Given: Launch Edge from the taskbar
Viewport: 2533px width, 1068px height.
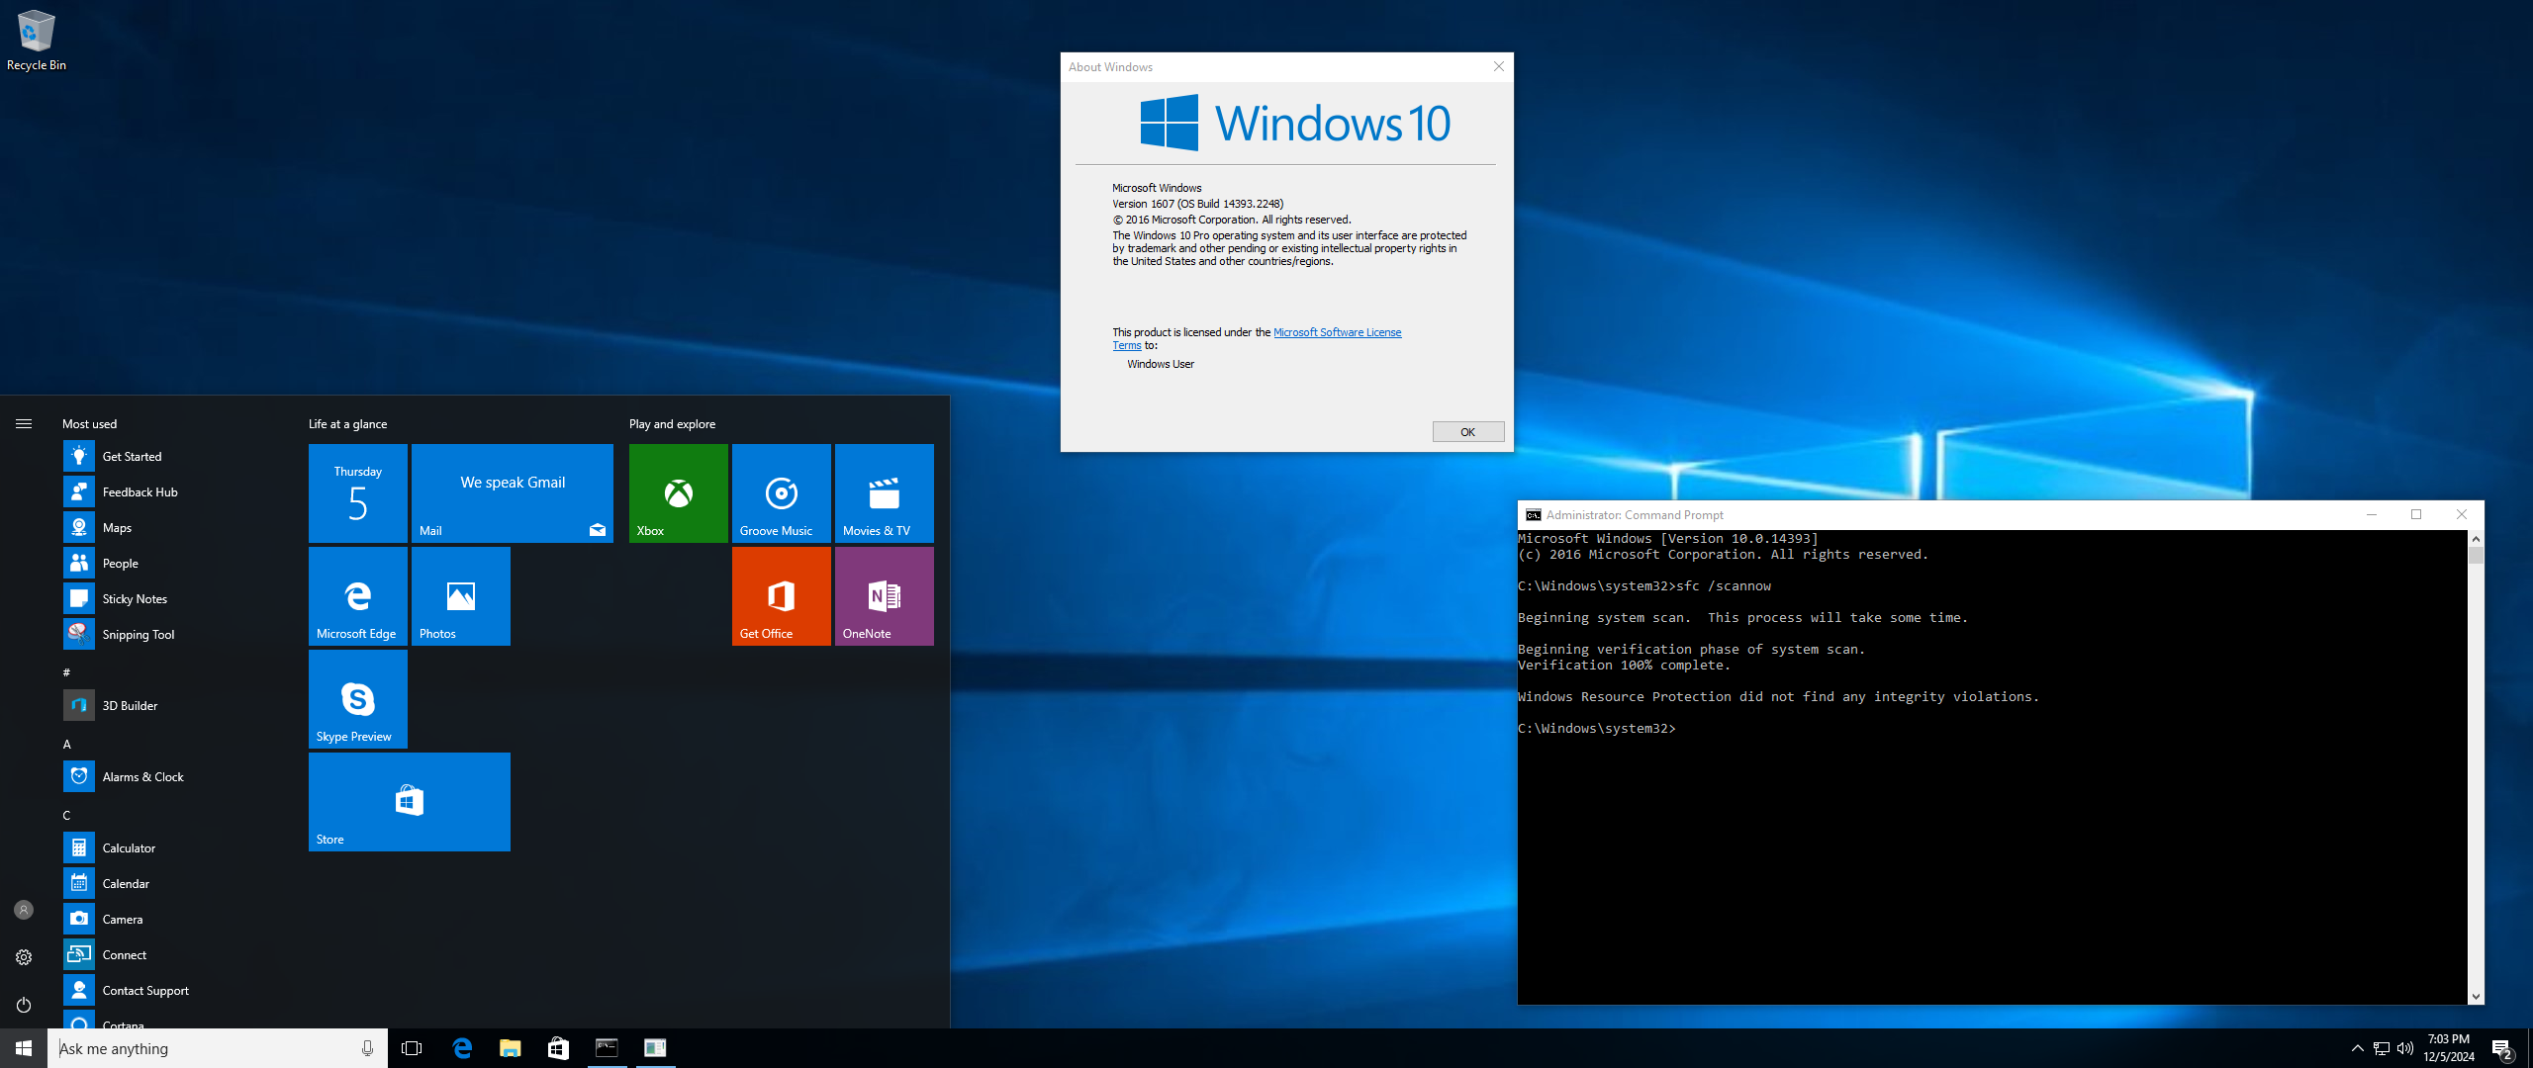Looking at the screenshot, I should click(461, 1048).
